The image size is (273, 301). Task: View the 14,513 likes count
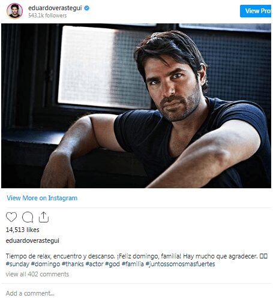(x=22, y=230)
